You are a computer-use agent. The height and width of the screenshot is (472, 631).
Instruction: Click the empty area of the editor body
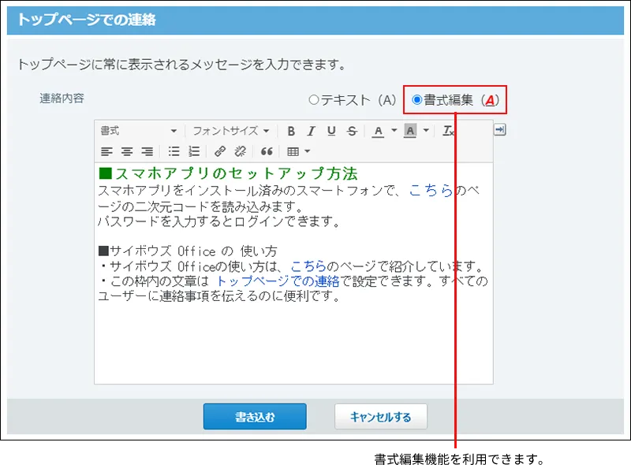click(x=293, y=344)
